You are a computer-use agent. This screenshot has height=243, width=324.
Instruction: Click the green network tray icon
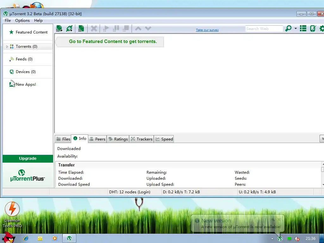coord(290,239)
